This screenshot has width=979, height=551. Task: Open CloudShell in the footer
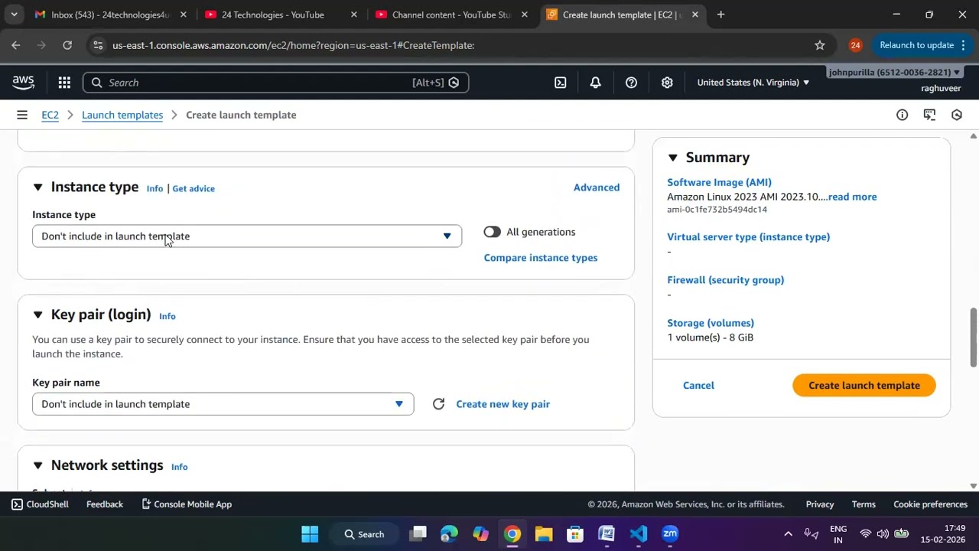point(40,504)
